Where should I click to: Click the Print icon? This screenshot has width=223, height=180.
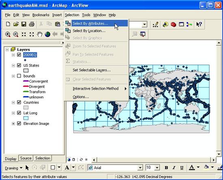(x=32, y=24)
